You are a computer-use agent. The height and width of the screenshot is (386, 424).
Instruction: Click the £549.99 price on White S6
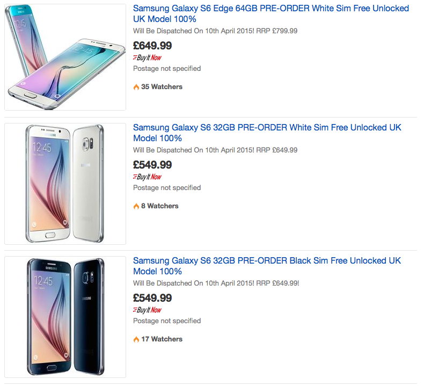coord(152,165)
